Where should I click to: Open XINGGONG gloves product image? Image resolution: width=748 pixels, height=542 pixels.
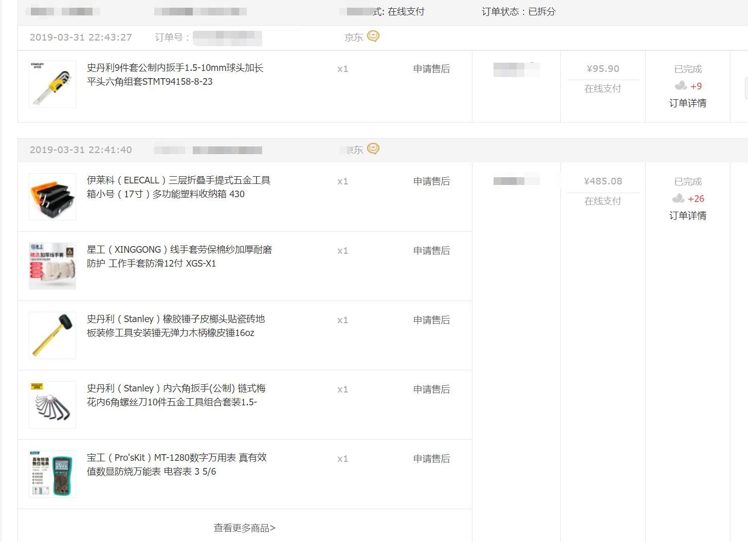coord(52,266)
